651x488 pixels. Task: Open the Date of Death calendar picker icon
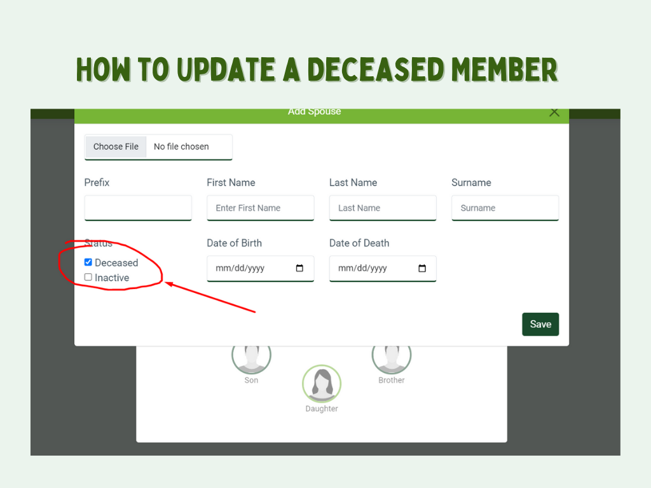[422, 268]
